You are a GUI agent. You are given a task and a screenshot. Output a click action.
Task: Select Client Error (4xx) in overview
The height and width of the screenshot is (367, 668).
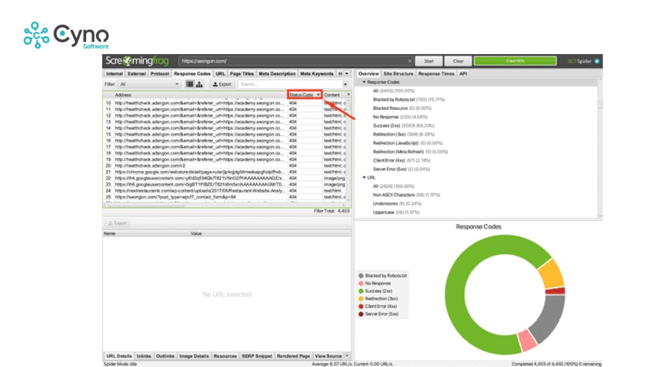pyautogui.click(x=393, y=160)
